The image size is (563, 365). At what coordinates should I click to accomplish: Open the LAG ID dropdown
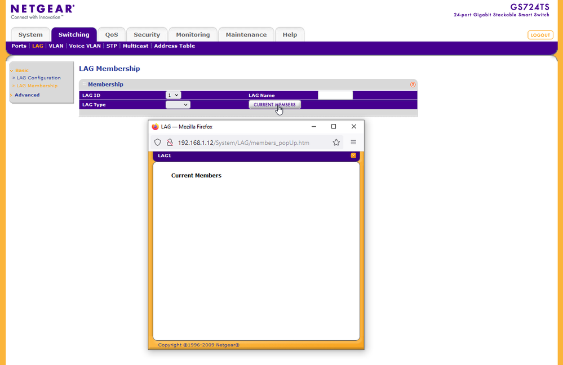tap(173, 95)
